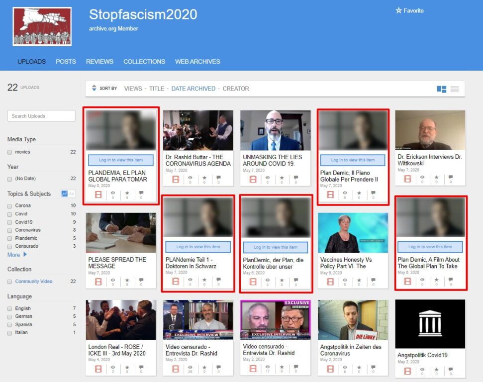The width and height of the screenshot is (483, 382).
Task: Open PLEASE SPREAD THE MESSAGE title
Action: pos(117,263)
